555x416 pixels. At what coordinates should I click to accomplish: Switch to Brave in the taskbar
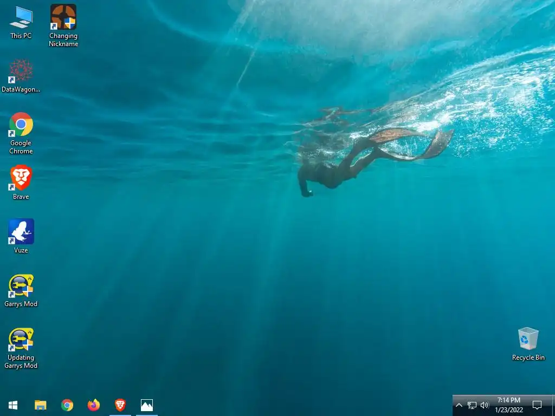[120, 405]
